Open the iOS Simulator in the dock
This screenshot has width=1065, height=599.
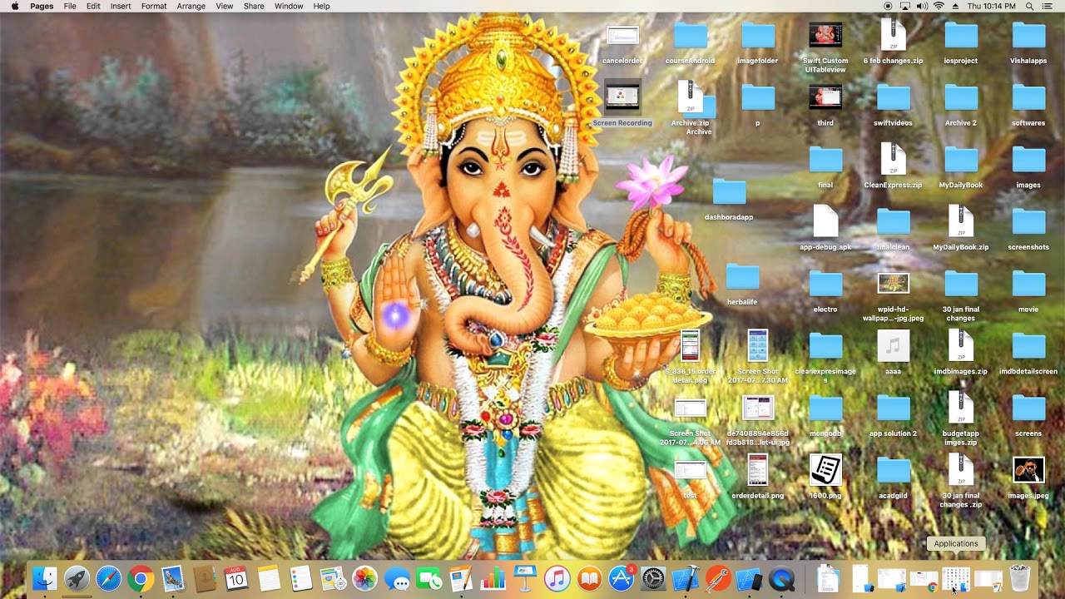pos(750,578)
